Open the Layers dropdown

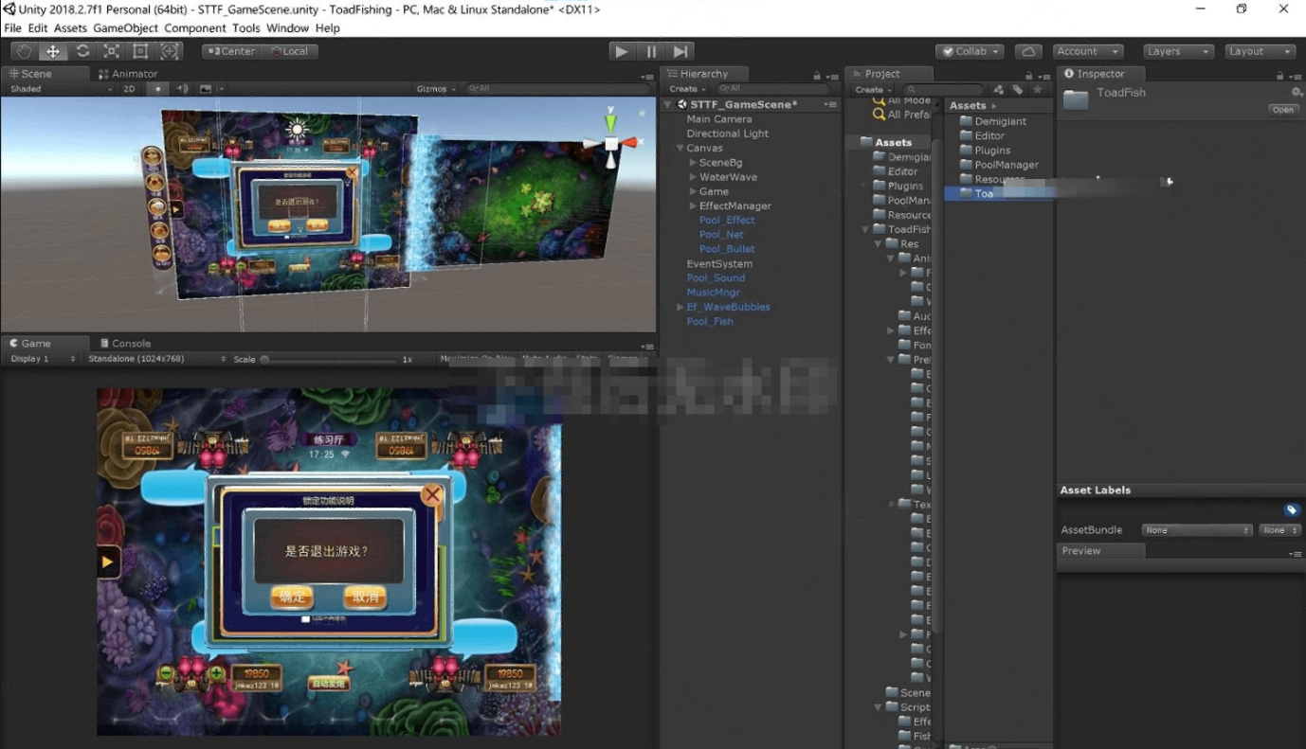pyautogui.click(x=1178, y=51)
